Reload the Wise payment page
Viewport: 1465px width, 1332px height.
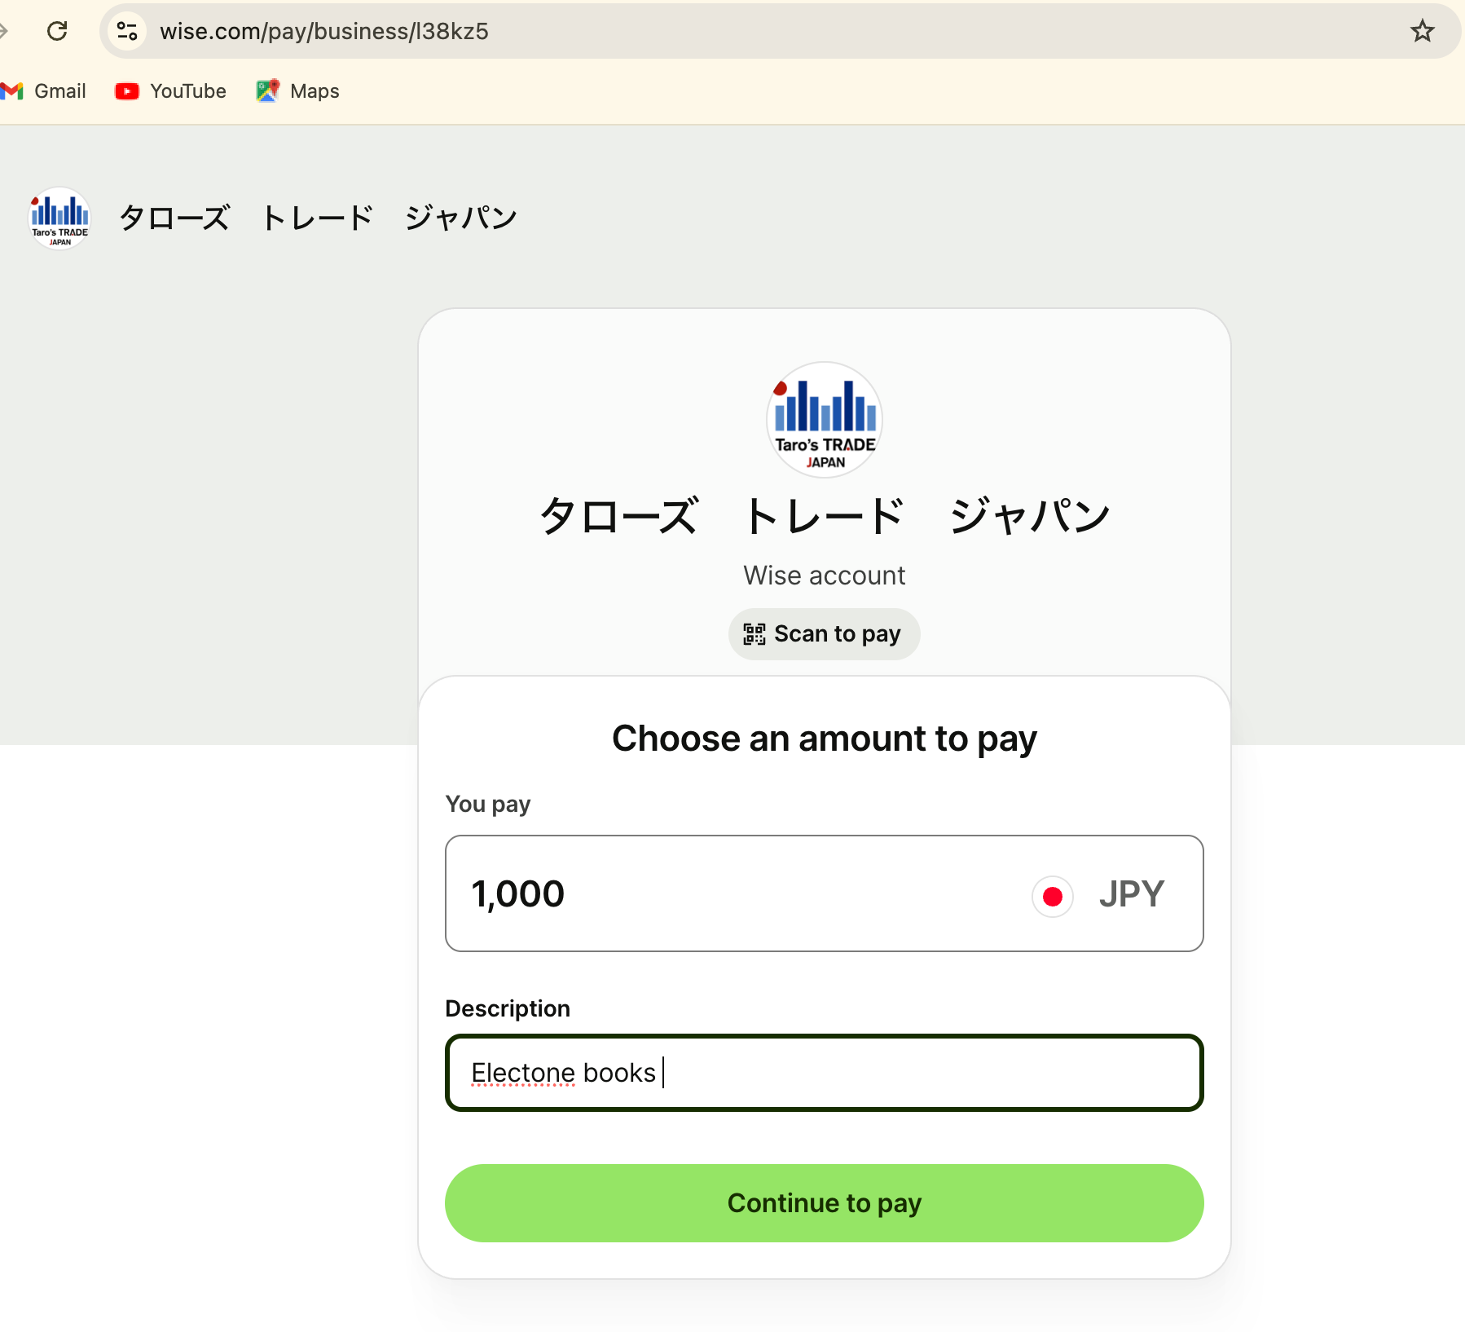(x=57, y=31)
